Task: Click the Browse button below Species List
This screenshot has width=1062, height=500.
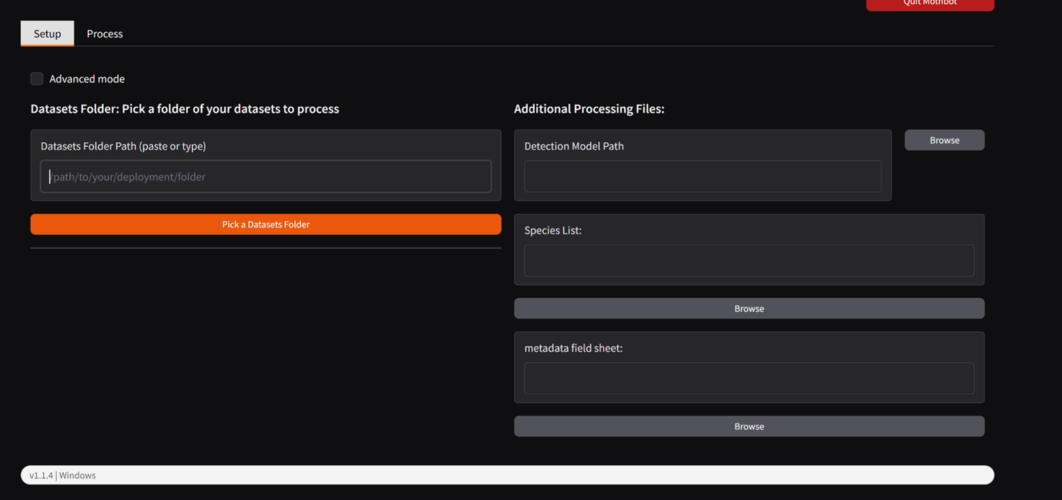Action: 750,308
